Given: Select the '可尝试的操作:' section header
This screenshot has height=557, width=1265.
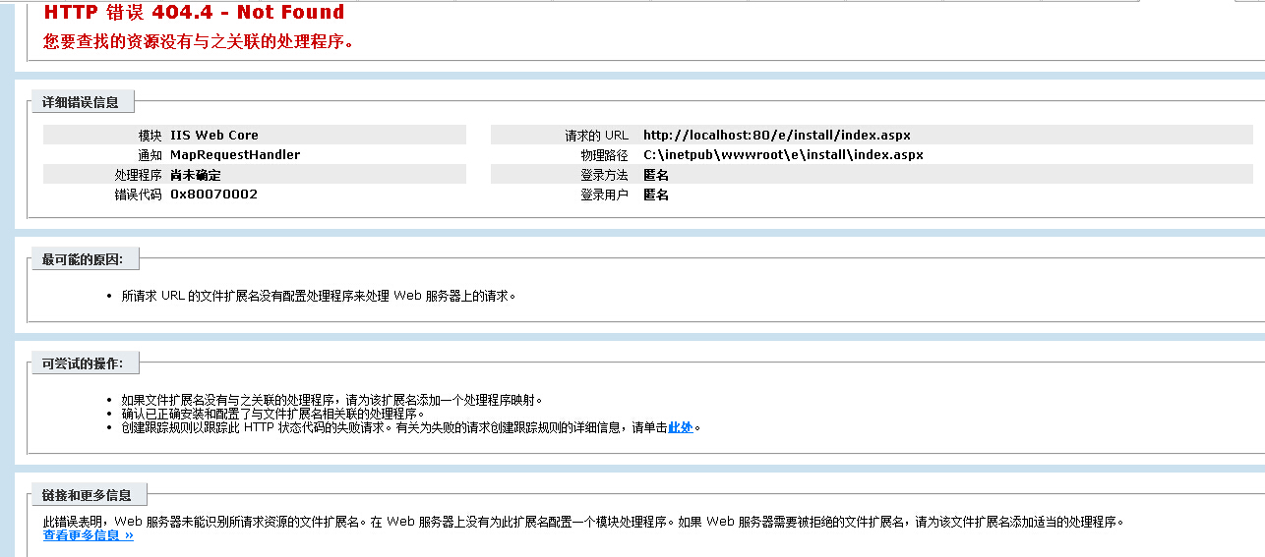Looking at the screenshot, I should pos(83,363).
